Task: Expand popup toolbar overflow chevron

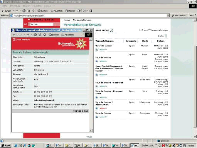Action: (83, 34)
